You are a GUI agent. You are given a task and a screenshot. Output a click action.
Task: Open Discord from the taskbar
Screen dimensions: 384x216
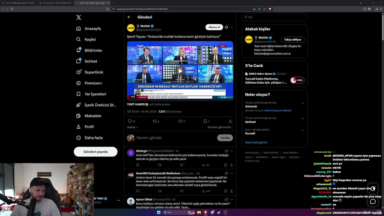click(212, 212)
